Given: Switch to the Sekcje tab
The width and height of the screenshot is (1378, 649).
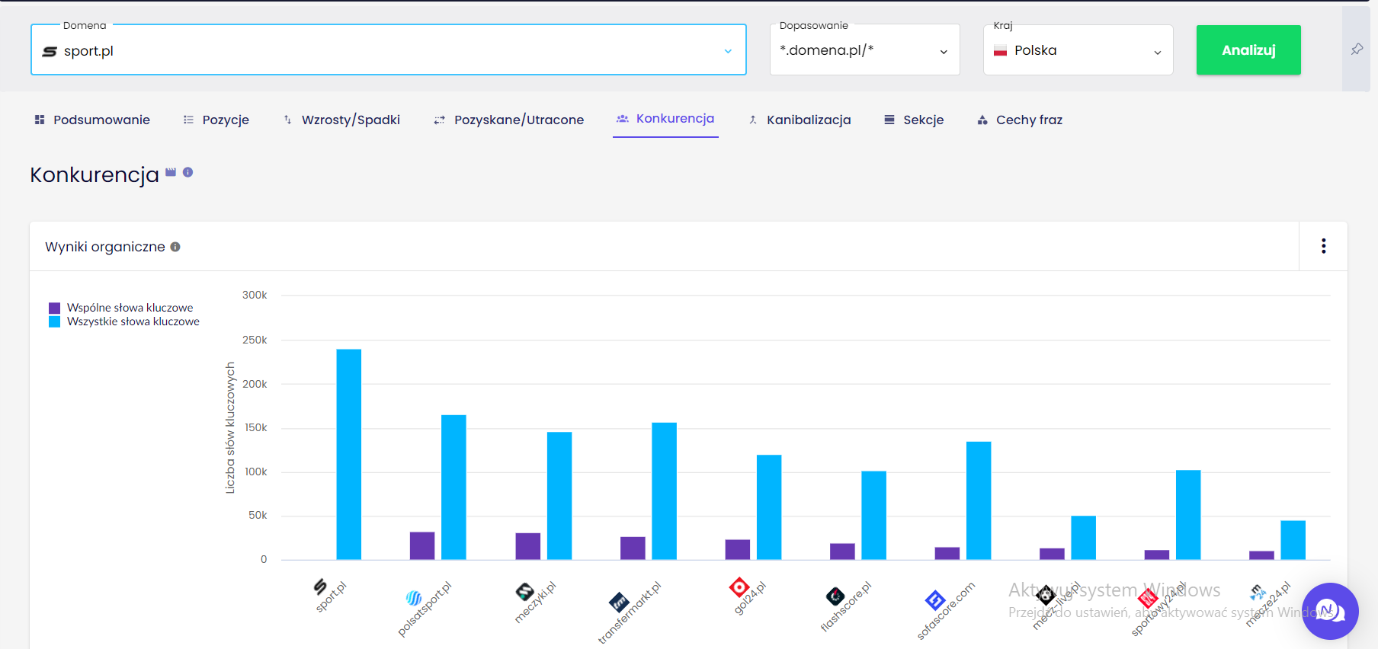Looking at the screenshot, I should [x=914, y=120].
